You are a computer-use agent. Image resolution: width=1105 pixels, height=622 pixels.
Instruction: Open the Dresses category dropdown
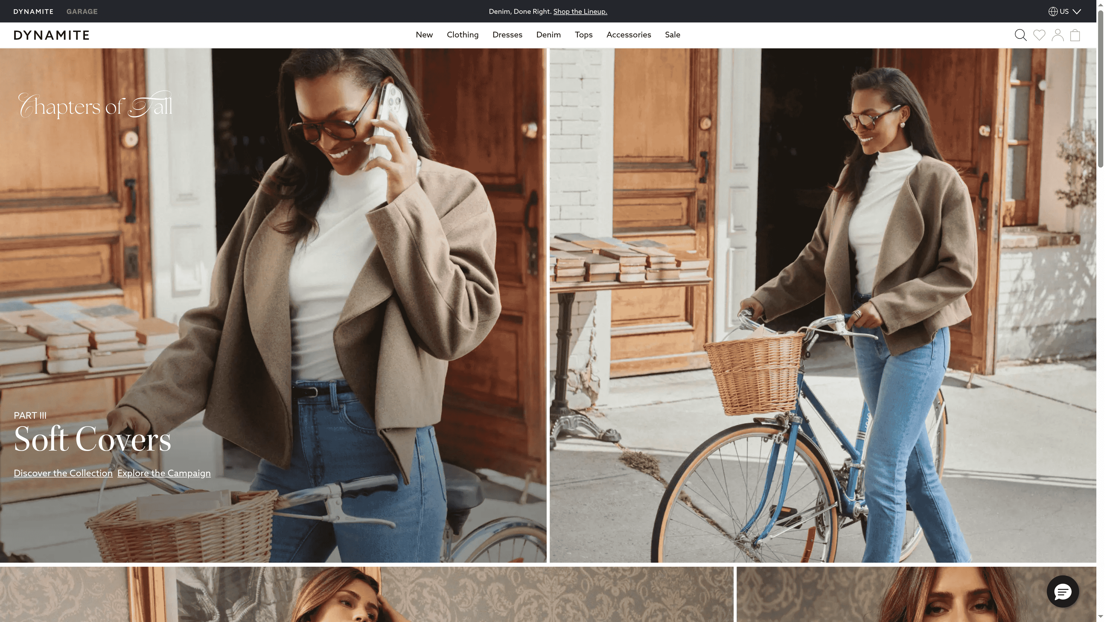(x=507, y=35)
